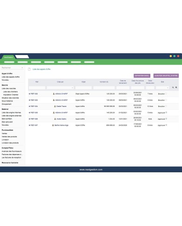Open Sous traitance in the sidebar
This screenshot has height=226, width=182.
click(7, 101)
